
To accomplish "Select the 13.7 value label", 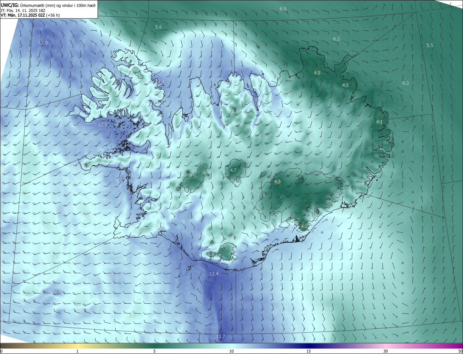I will (221, 336).
